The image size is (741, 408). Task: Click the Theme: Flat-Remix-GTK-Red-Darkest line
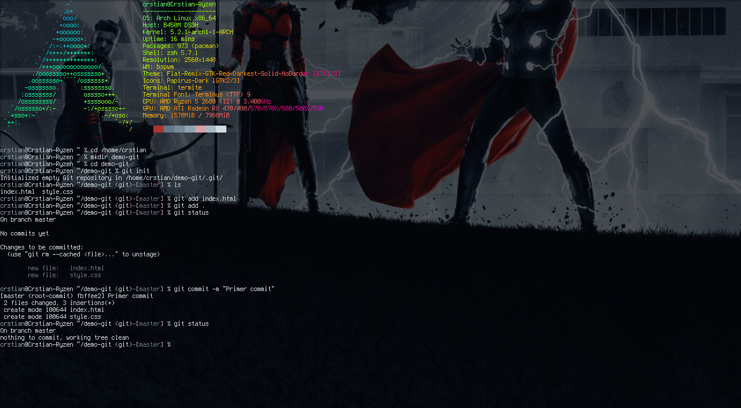pos(241,73)
